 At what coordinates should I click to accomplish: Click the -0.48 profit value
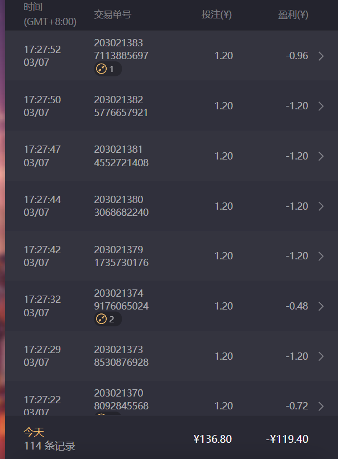coord(297,306)
